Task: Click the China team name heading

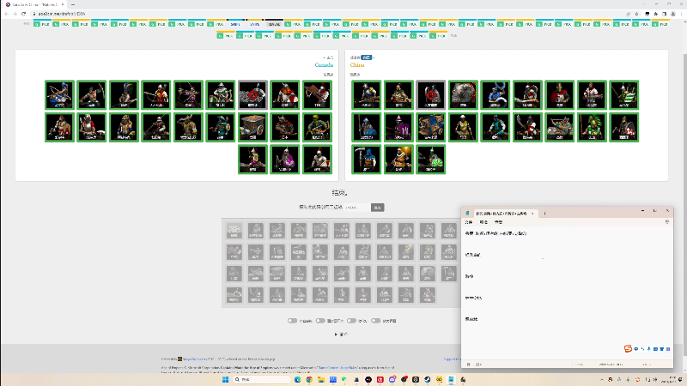Action: point(357,65)
